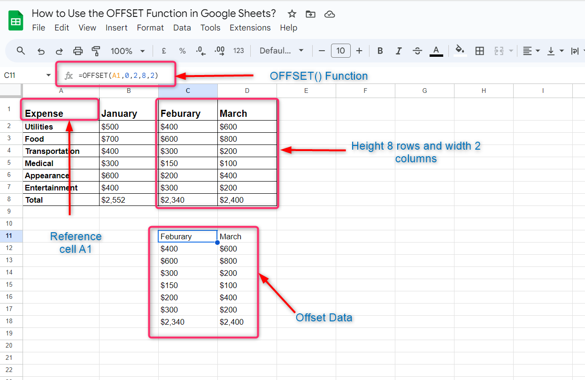Select the paint format roller icon
585x380 pixels.
[96, 51]
